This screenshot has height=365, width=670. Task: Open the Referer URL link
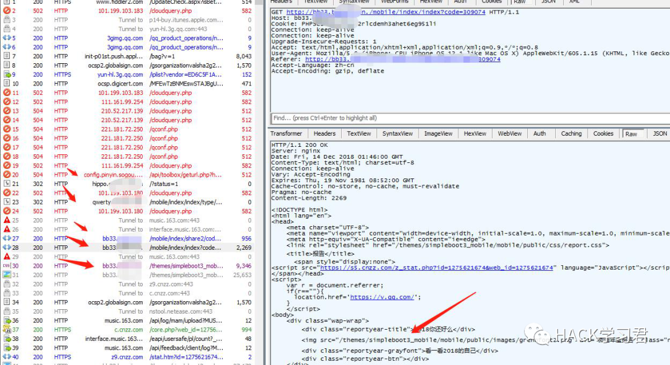click(403, 59)
